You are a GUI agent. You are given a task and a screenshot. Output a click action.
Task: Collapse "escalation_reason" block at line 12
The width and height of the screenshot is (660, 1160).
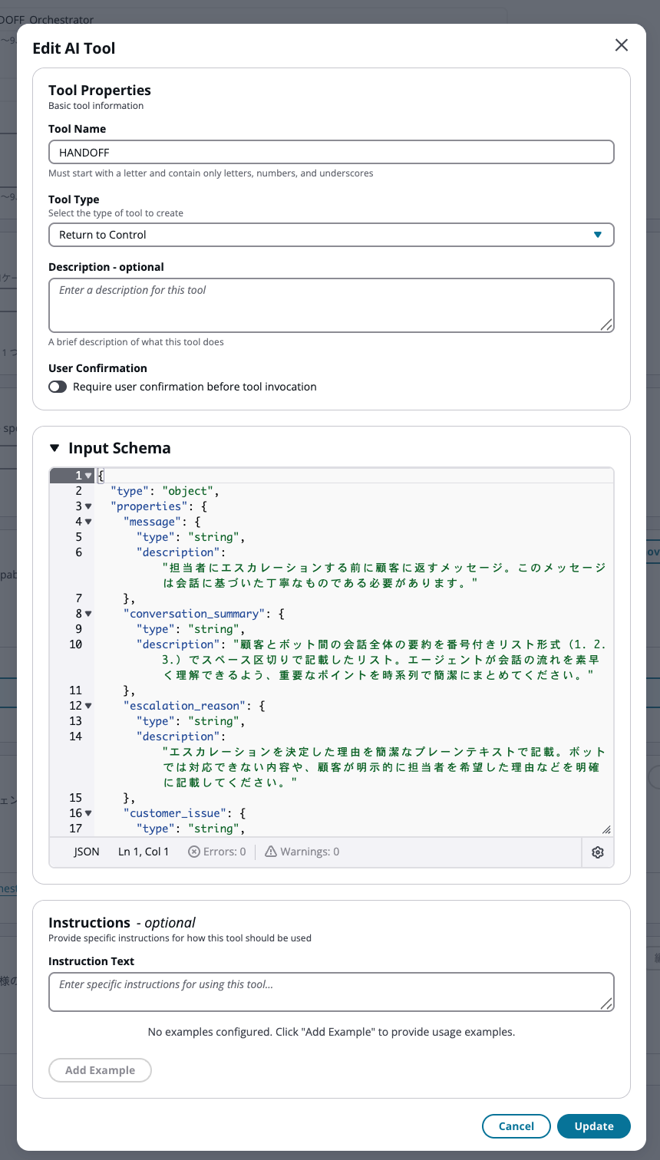pyautogui.click(x=88, y=706)
